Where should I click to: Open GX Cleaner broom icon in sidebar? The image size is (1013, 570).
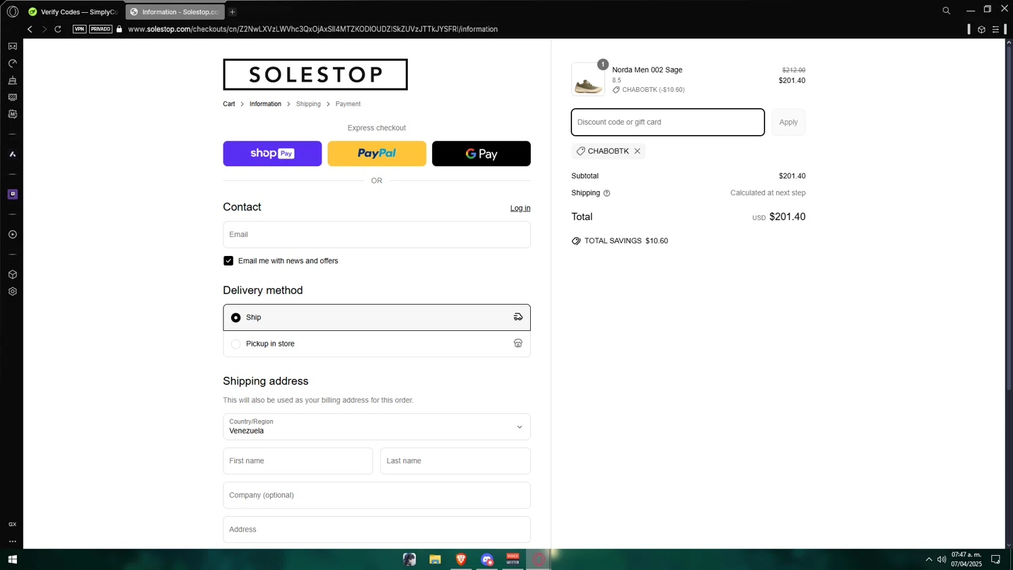click(x=12, y=80)
